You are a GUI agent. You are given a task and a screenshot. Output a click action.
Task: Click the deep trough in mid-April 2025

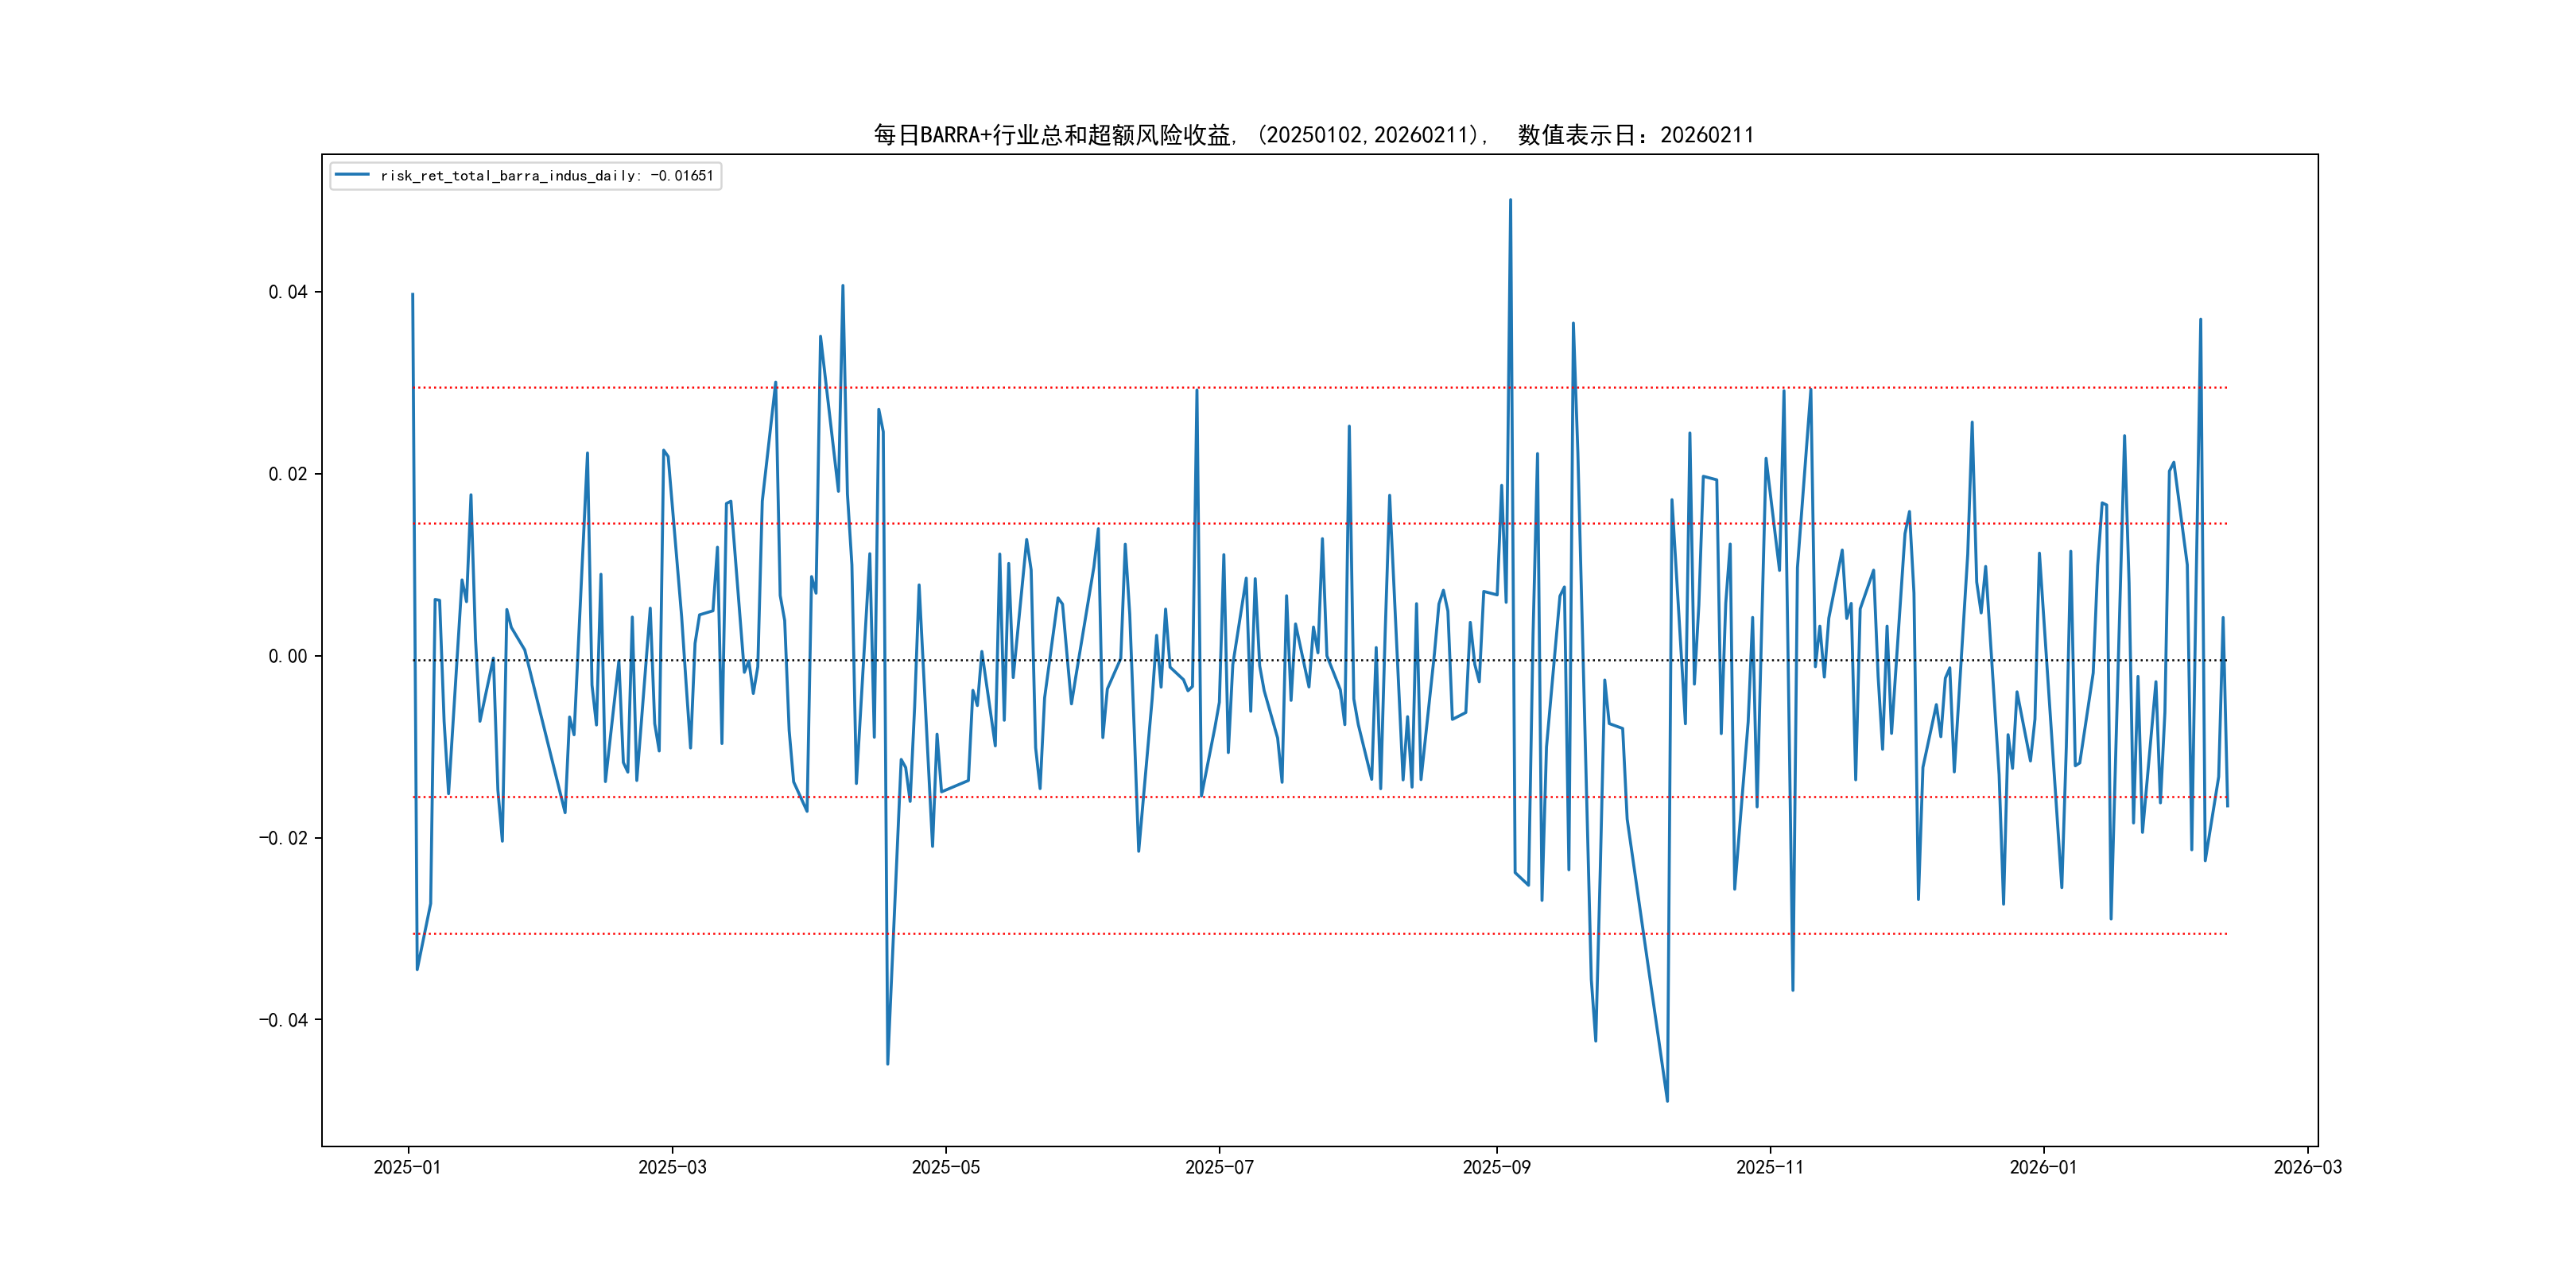click(x=887, y=1063)
